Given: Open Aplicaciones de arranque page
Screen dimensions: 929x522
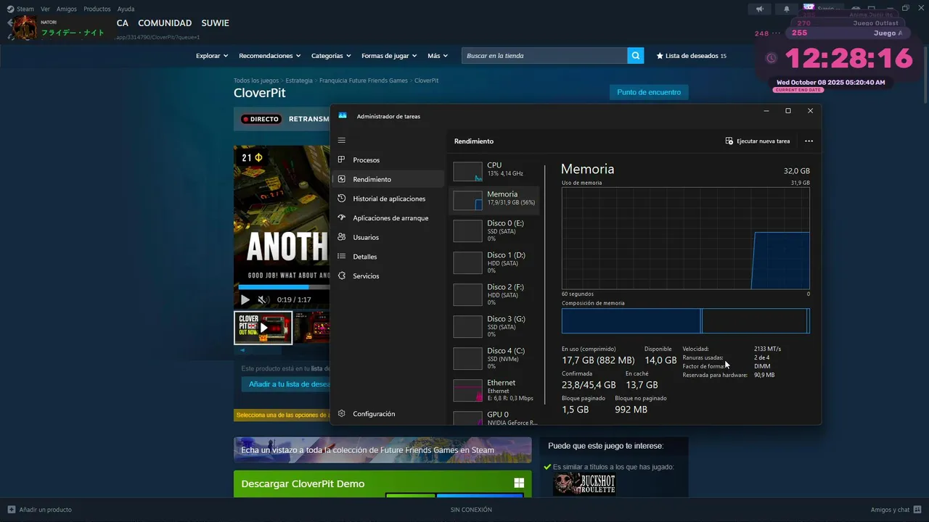Looking at the screenshot, I should (388, 218).
